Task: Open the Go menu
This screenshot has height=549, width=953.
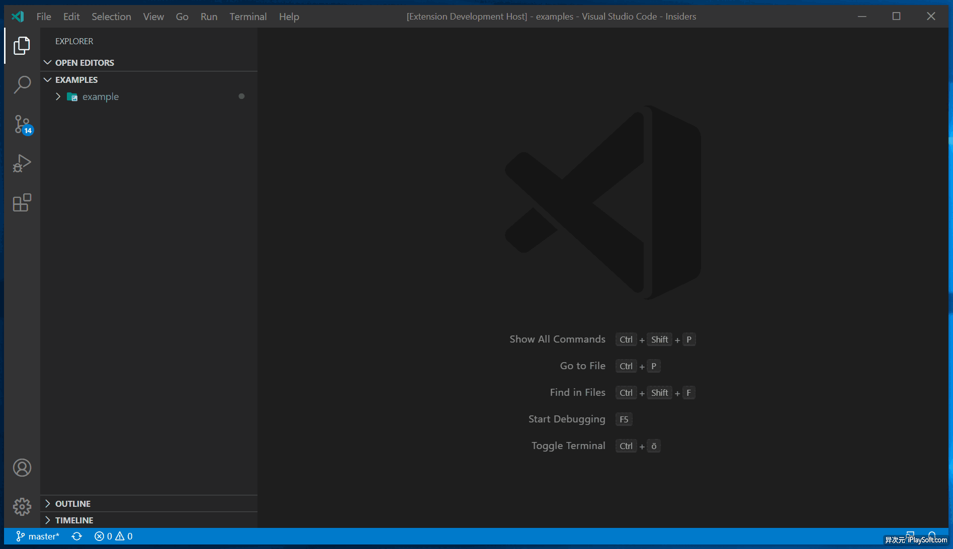Action: tap(182, 17)
